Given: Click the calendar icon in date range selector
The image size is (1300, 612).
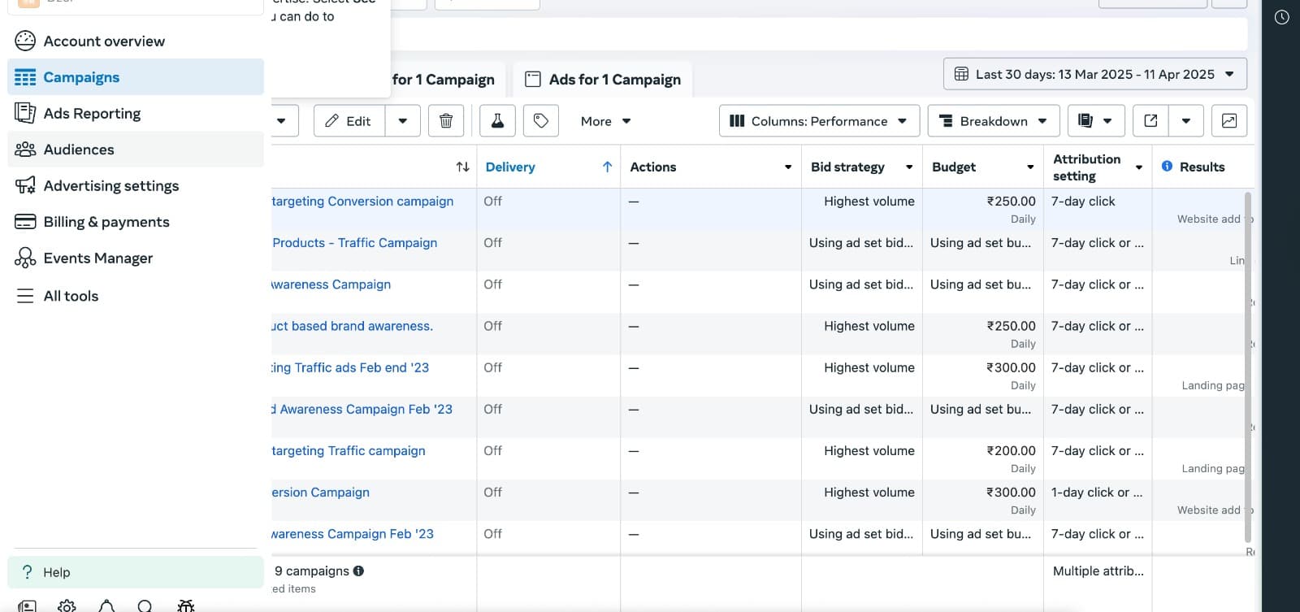Looking at the screenshot, I should pos(961,74).
